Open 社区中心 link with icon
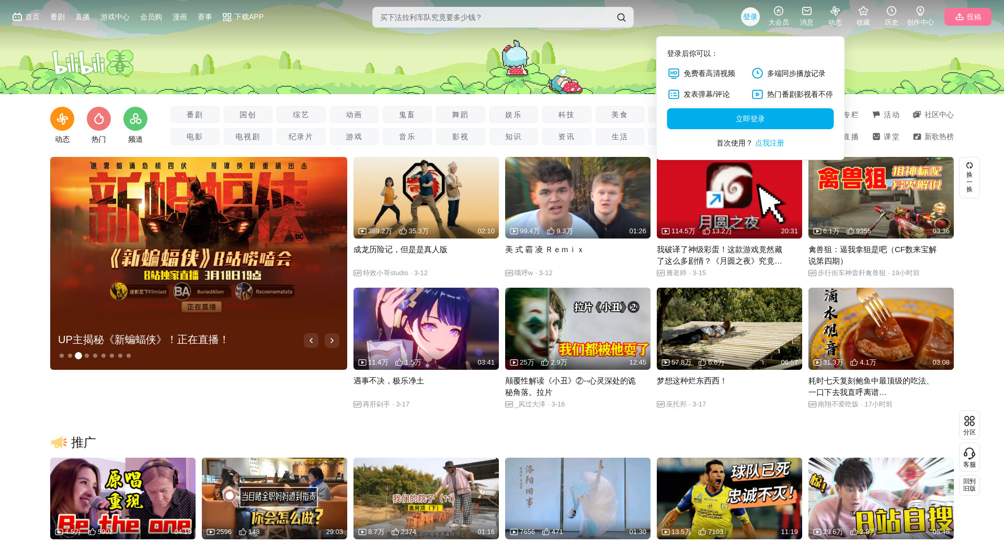This screenshot has width=1004, height=544. (933, 115)
